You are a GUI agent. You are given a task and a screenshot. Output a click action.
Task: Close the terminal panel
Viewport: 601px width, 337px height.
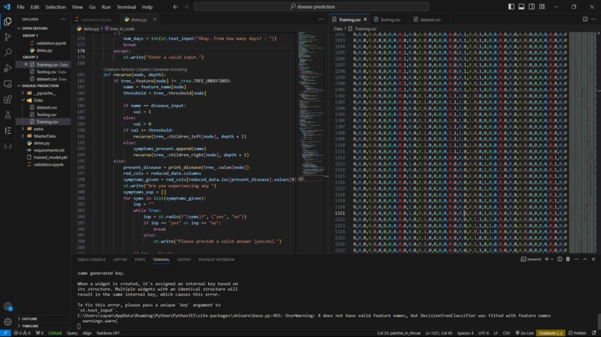(594, 260)
